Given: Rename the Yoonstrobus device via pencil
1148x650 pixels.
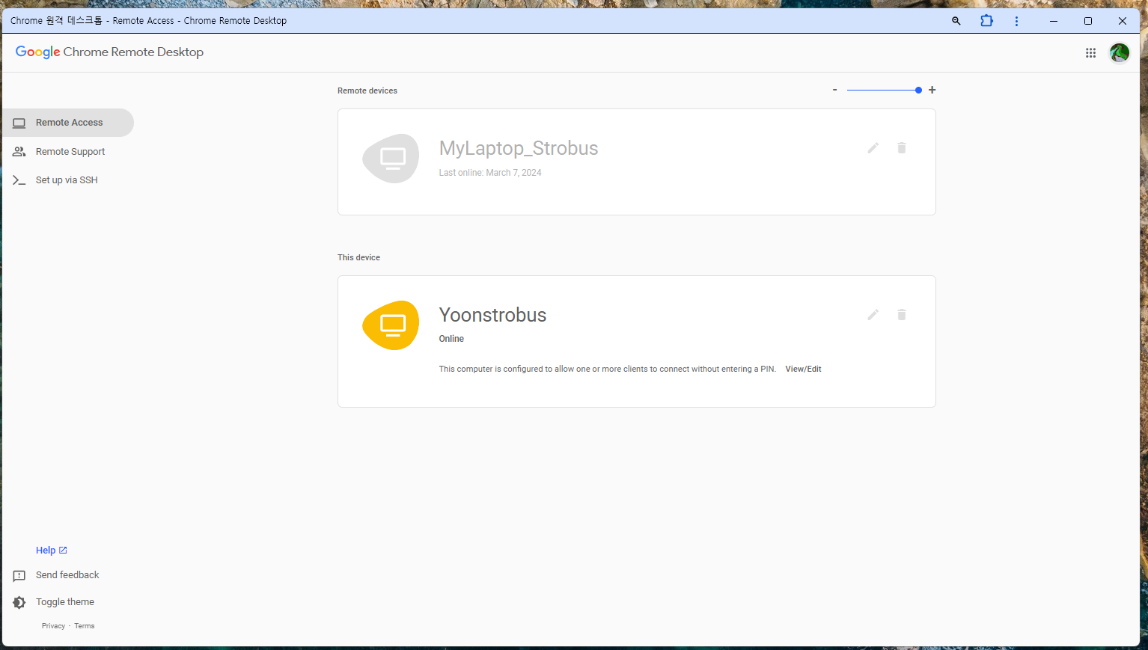Looking at the screenshot, I should [873, 315].
